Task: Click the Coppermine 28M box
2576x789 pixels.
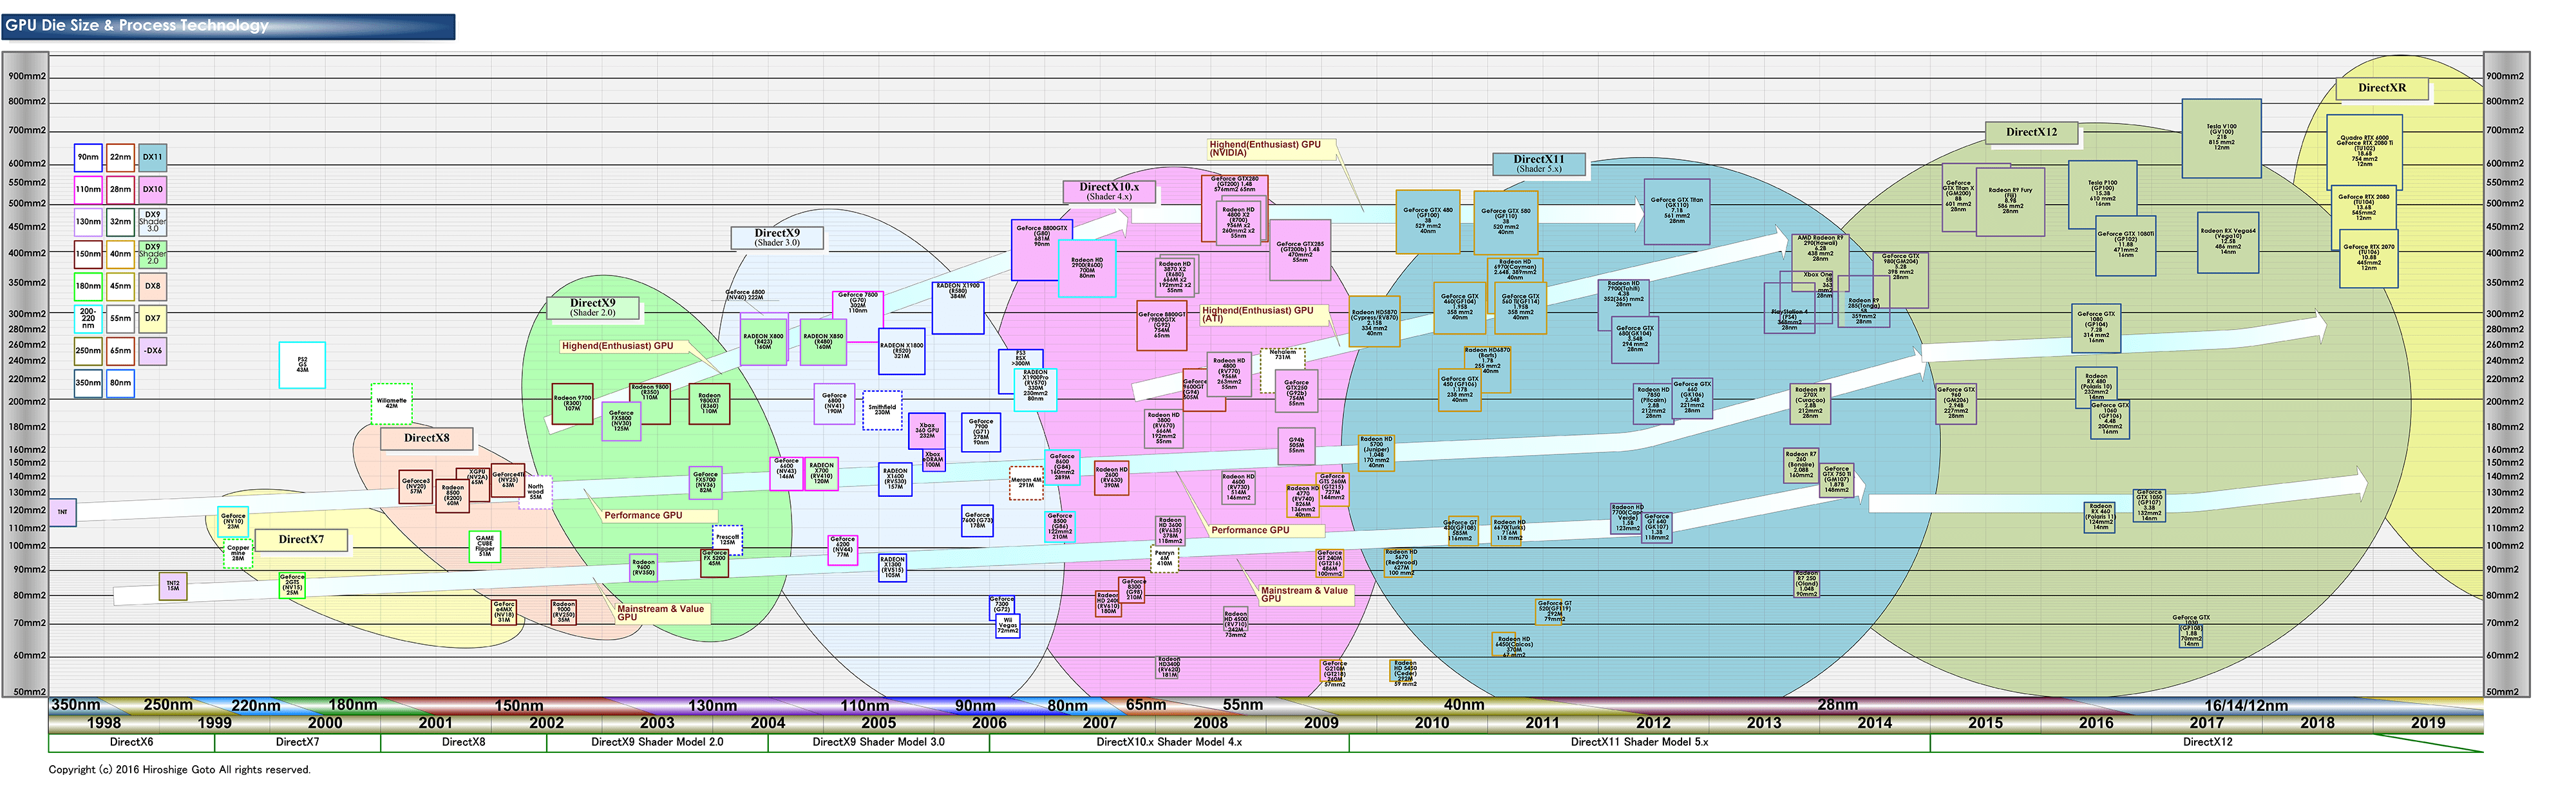Action: pyautogui.click(x=238, y=553)
